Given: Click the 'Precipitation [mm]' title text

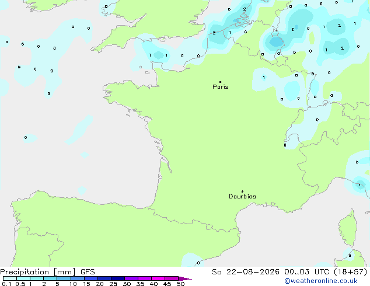Looking at the screenshot, I should tap(38, 272).
